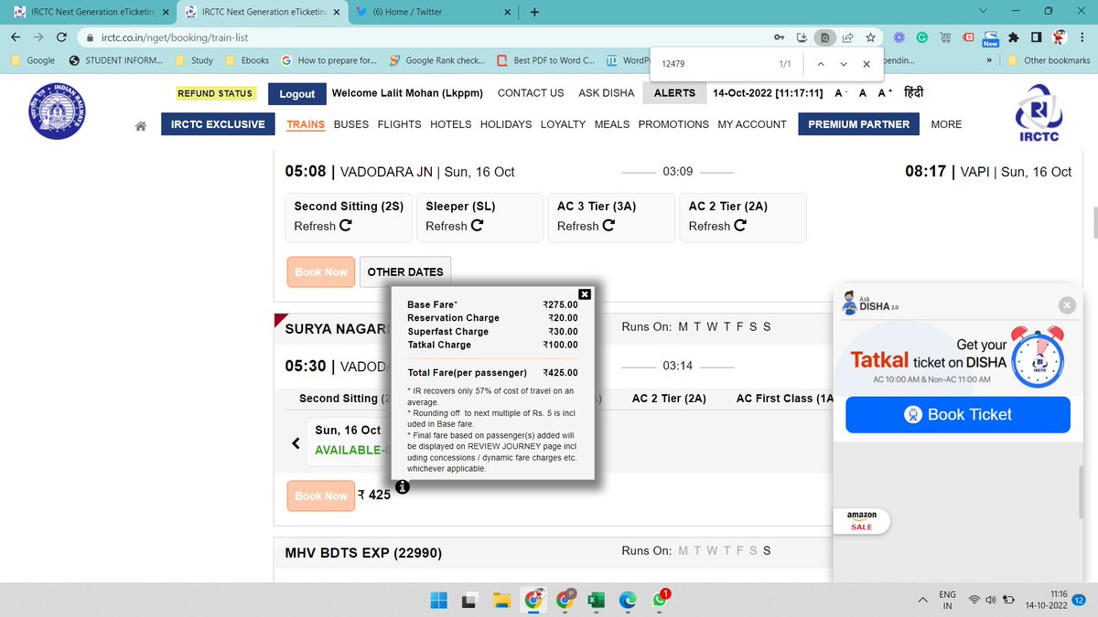Open saved passwords key icon

(x=779, y=37)
